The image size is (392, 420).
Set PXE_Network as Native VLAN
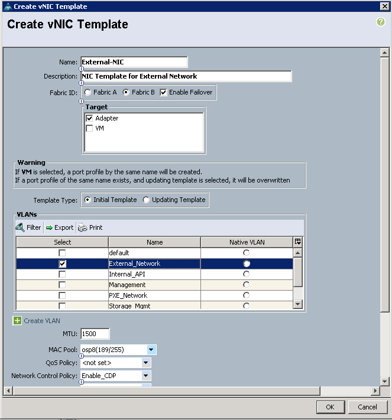pos(247,295)
